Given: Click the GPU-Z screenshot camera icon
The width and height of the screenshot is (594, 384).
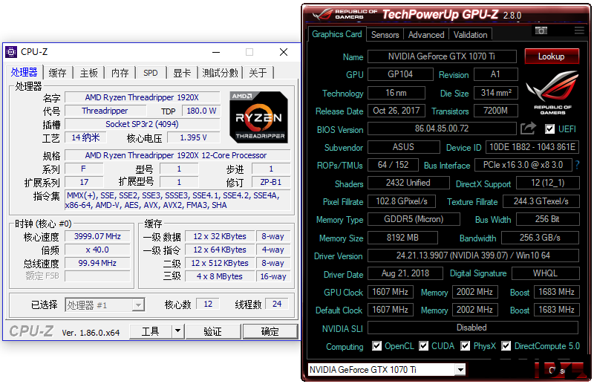Looking at the screenshot, I should click(x=541, y=30).
